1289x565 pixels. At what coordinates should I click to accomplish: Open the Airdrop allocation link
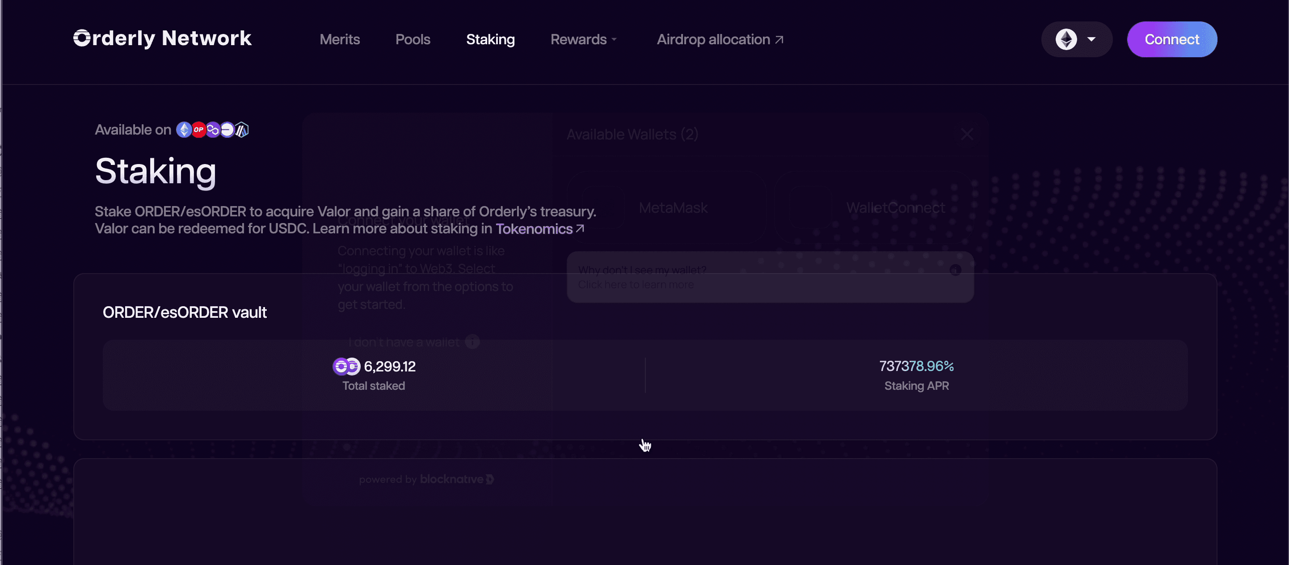click(x=720, y=39)
